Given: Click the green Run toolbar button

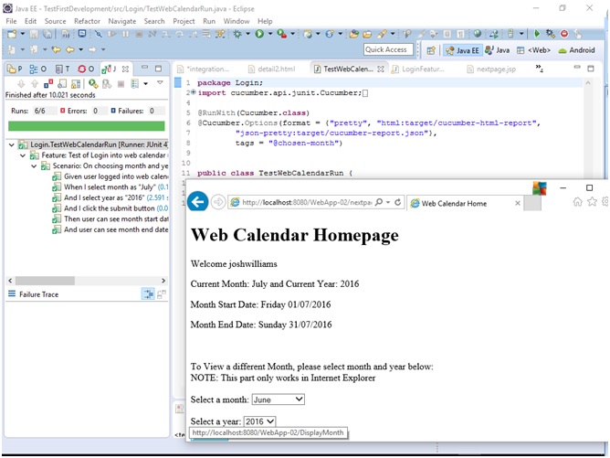Looking at the screenshot, I should click(259, 34).
